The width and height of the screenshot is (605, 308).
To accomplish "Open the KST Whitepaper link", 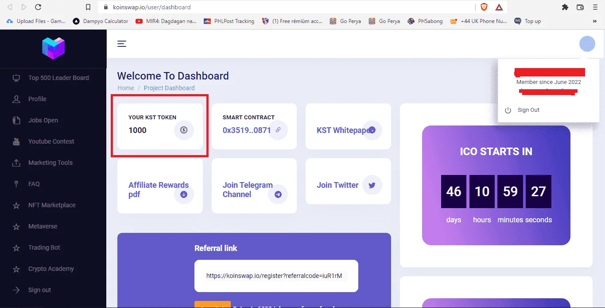I will [343, 130].
